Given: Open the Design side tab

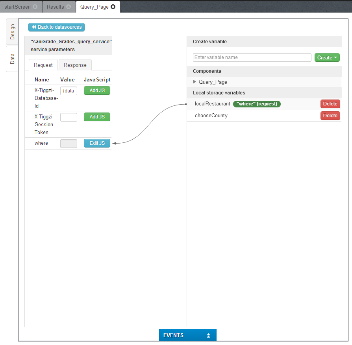Looking at the screenshot, I should 12,32.
